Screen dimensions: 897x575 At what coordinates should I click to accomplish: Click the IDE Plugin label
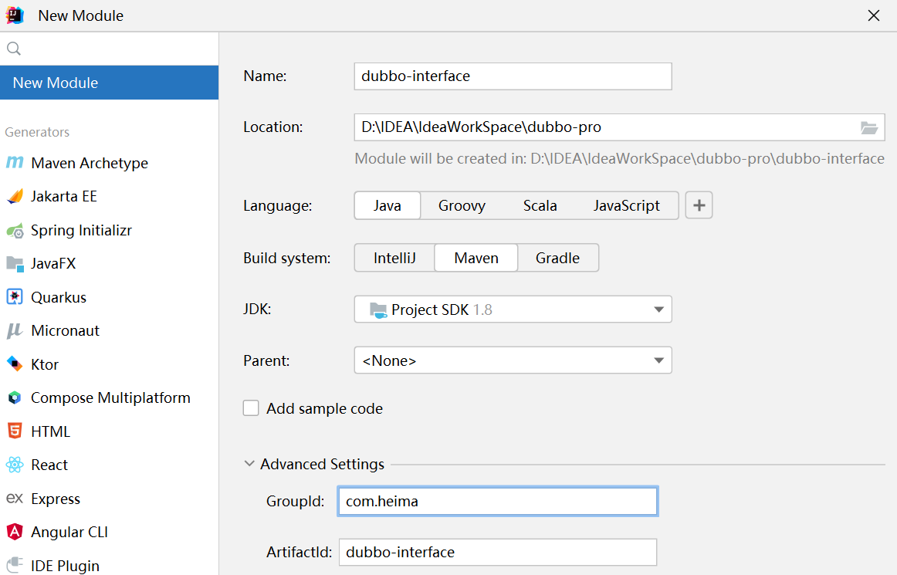tap(65, 566)
